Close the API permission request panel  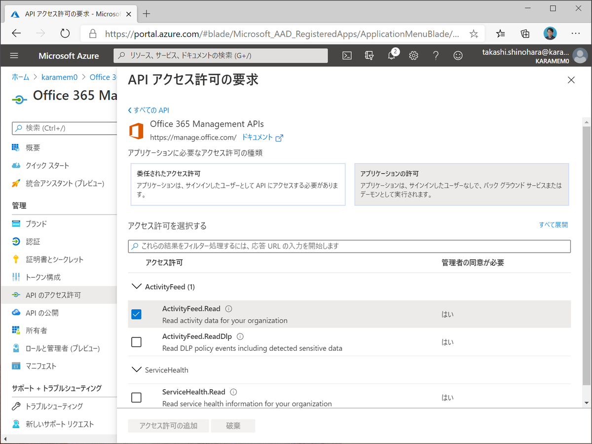point(571,80)
